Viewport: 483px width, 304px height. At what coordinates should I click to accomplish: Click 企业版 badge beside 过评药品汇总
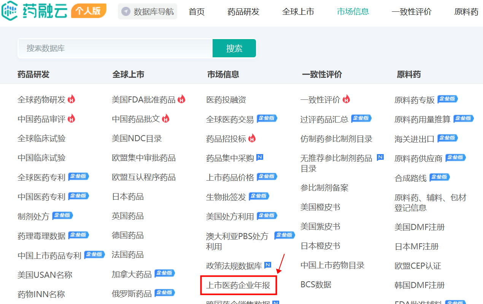tap(361, 118)
